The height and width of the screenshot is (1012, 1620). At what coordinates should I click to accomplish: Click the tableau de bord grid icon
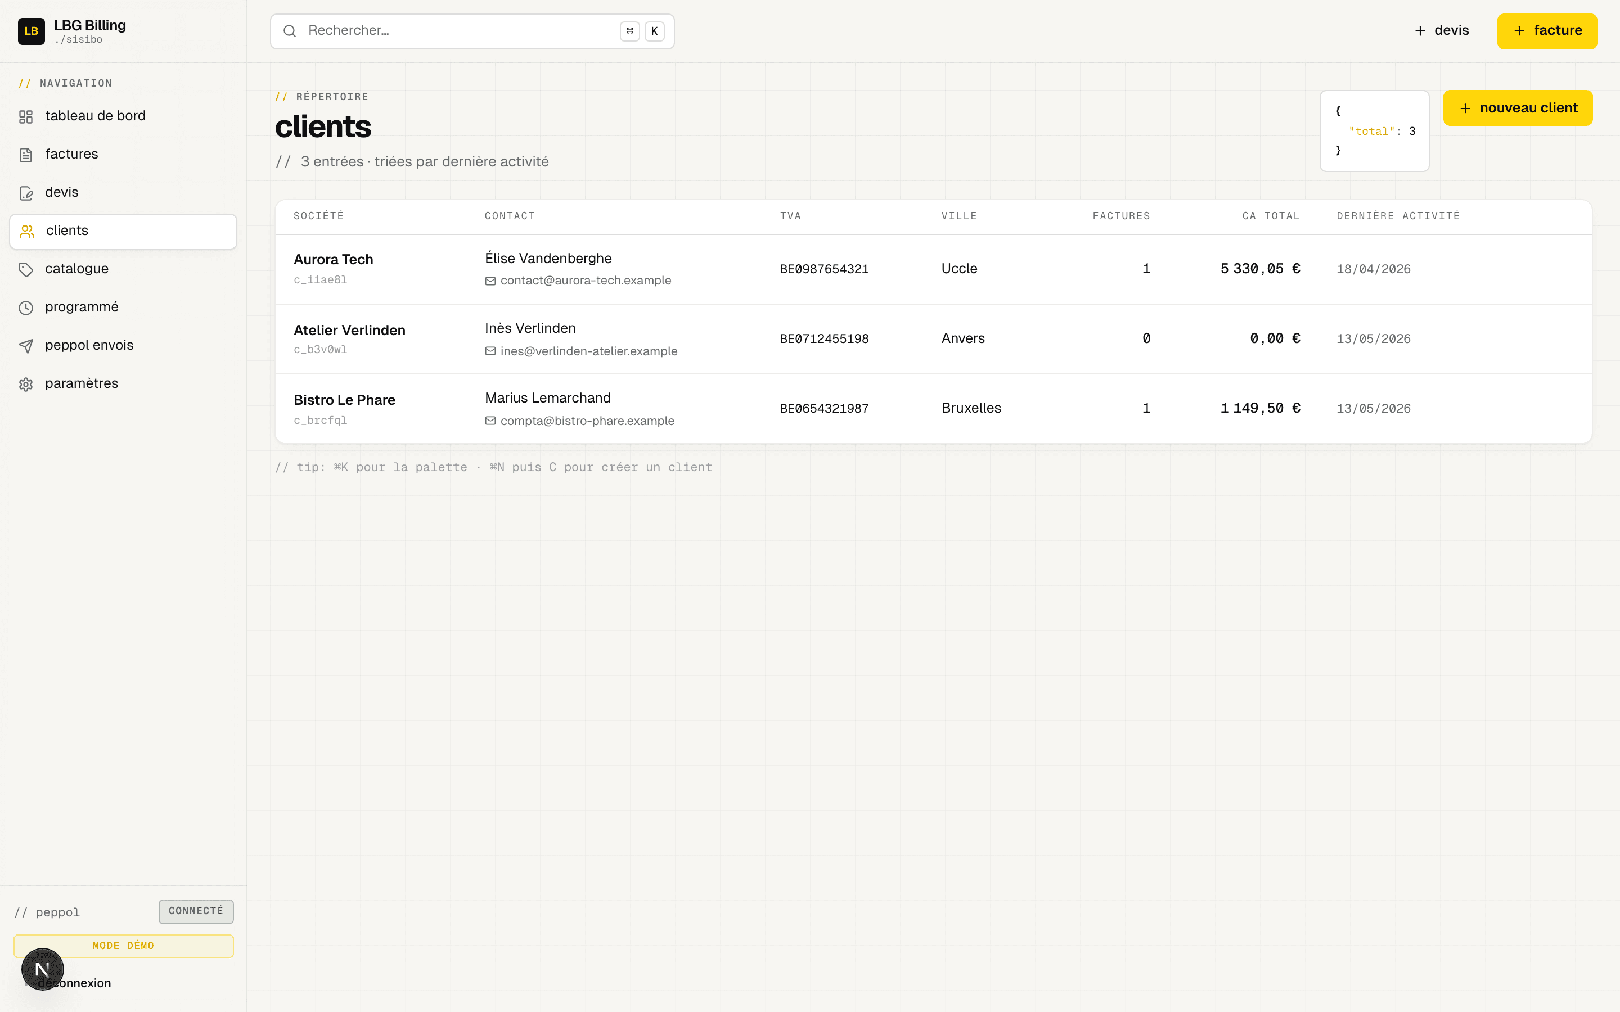(26, 116)
